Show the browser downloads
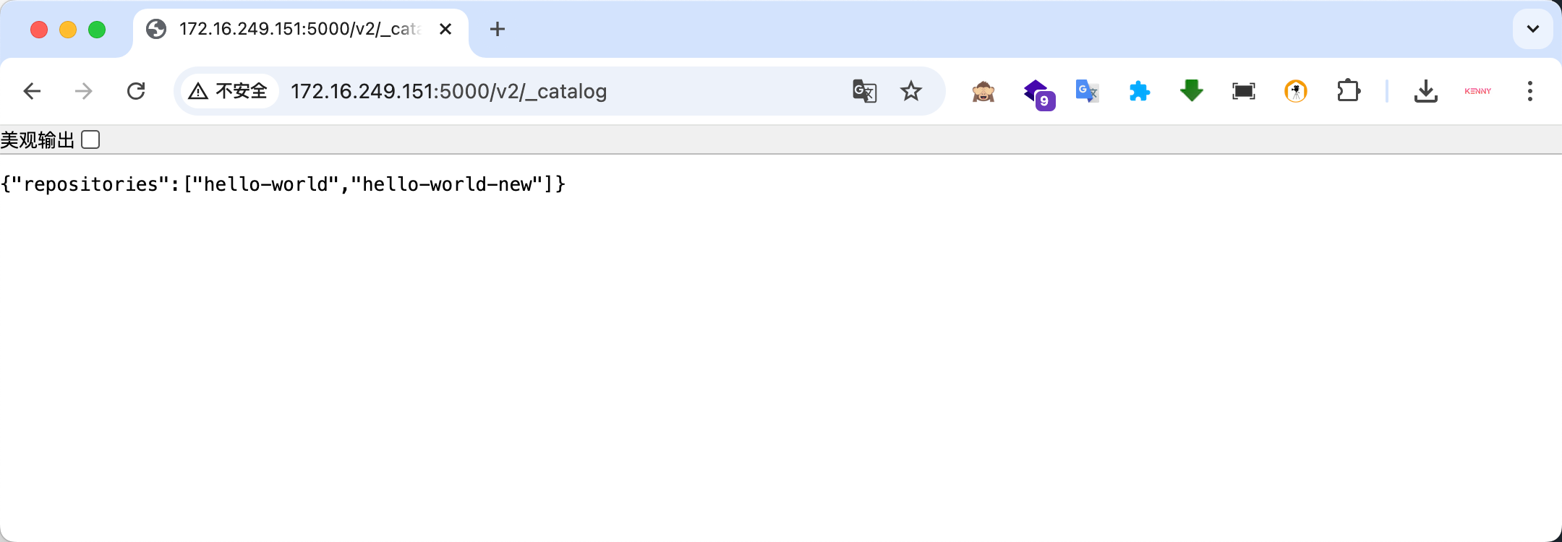 1426,91
